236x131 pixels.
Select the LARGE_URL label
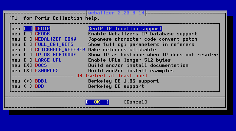click(x=48, y=60)
